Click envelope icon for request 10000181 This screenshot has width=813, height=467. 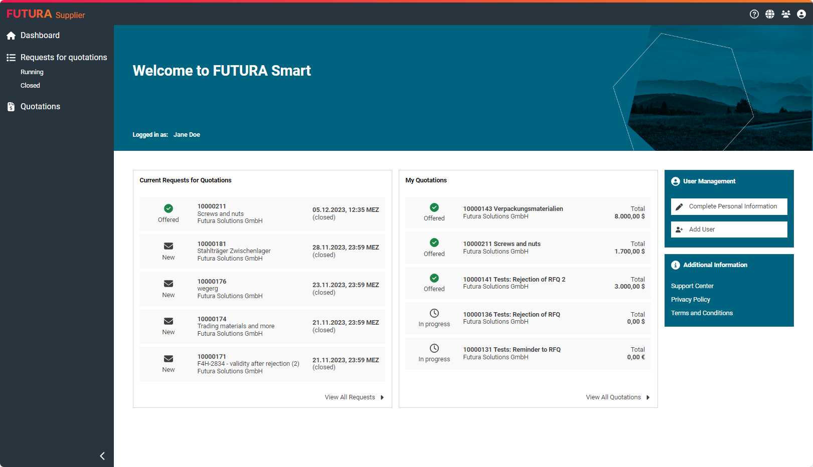pos(169,246)
